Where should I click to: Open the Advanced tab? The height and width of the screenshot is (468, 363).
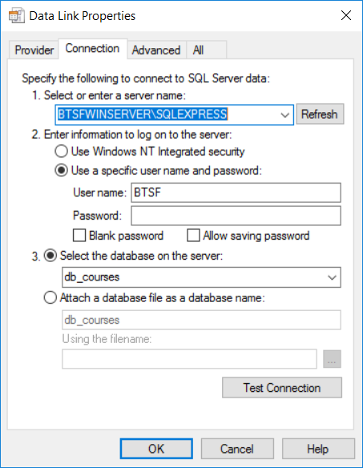point(156,50)
